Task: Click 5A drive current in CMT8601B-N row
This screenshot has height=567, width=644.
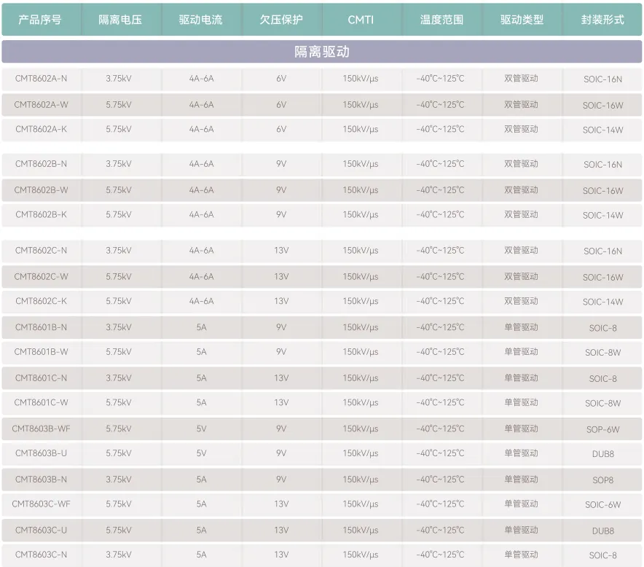Action: pyautogui.click(x=201, y=327)
